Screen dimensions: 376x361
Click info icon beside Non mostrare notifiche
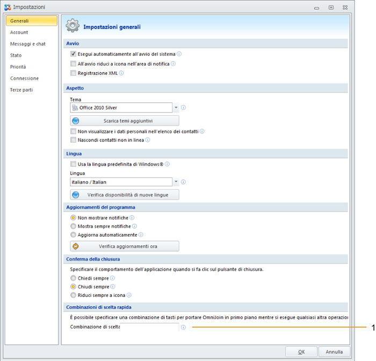pyautogui.click(x=132, y=217)
